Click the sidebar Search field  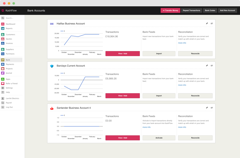(x=12, y=18)
